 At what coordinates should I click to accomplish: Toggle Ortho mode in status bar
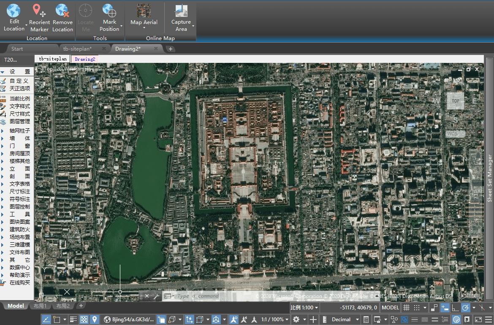tap(456, 308)
